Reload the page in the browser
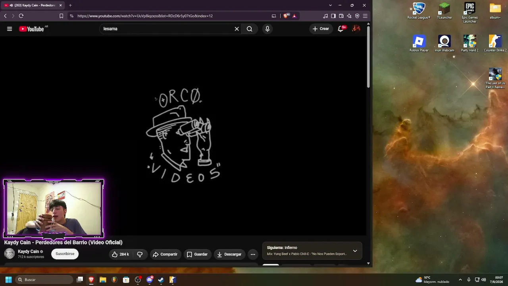The height and width of the screenshot is (286, 508). coord(21,16)
